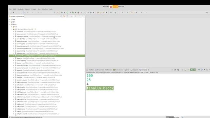Viewport: 210px width, 118px height.
Task: Click the Debug toolbar icon
Action: pos(62,12)
